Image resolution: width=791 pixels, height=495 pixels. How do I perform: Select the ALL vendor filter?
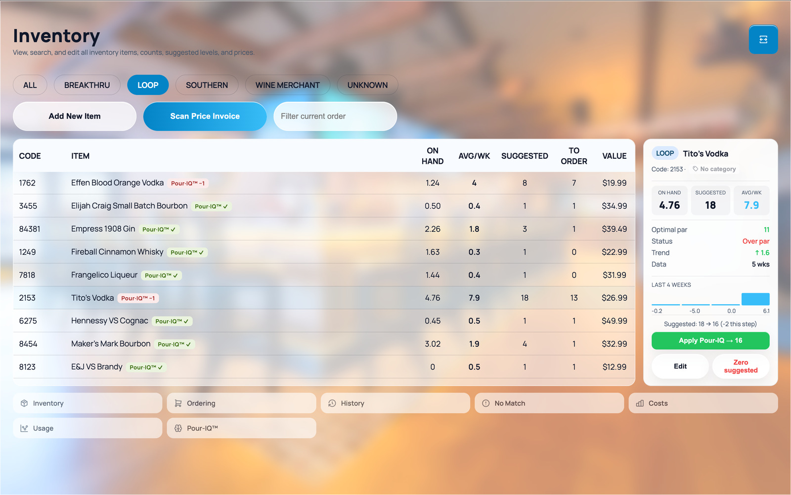pos(30,85)
